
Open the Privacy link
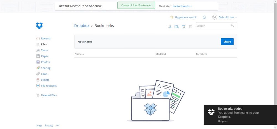tap(49, 125)
